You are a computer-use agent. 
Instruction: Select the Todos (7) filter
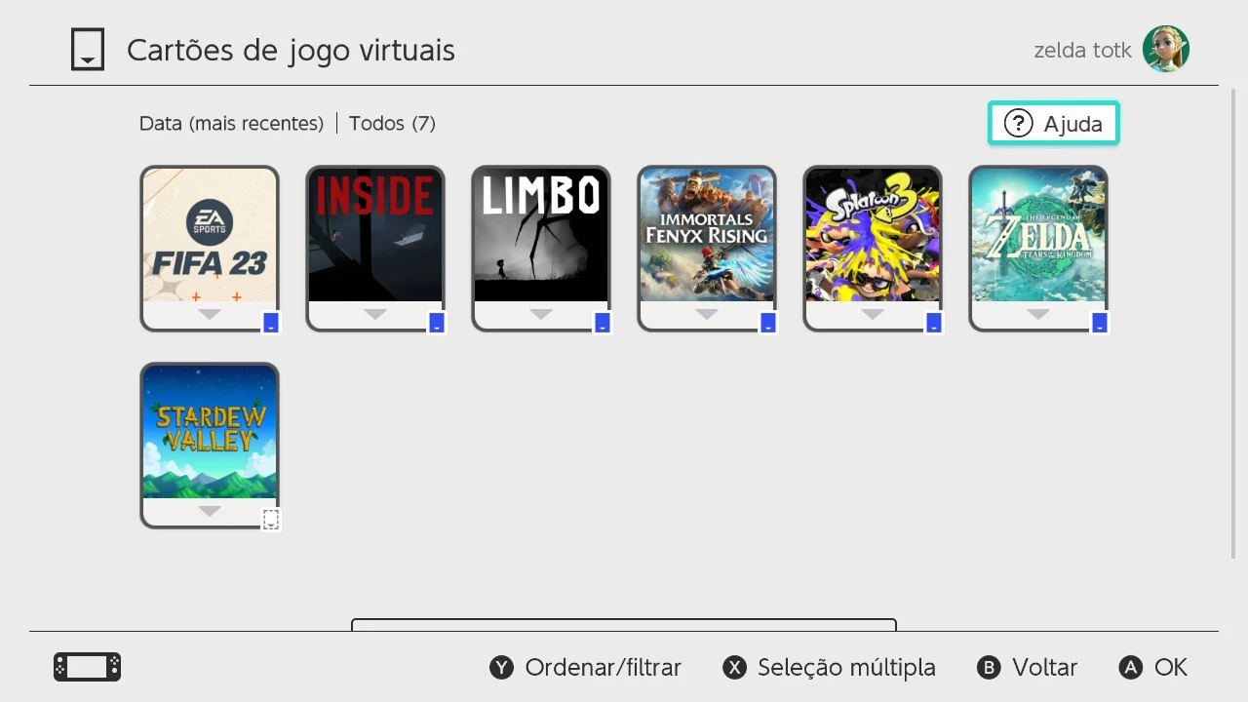[392, 124]
